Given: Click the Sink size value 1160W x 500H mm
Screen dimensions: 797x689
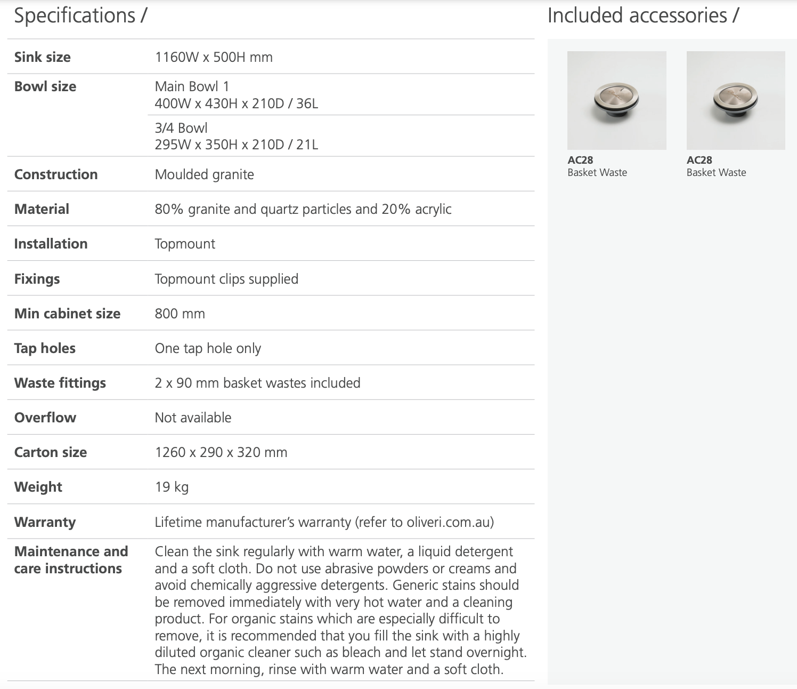Looking at the screenshot, I should coord(214,57).
